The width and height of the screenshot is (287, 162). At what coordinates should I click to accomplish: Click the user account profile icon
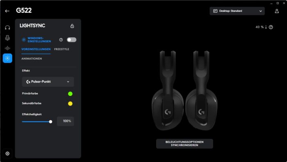point(277,11)
